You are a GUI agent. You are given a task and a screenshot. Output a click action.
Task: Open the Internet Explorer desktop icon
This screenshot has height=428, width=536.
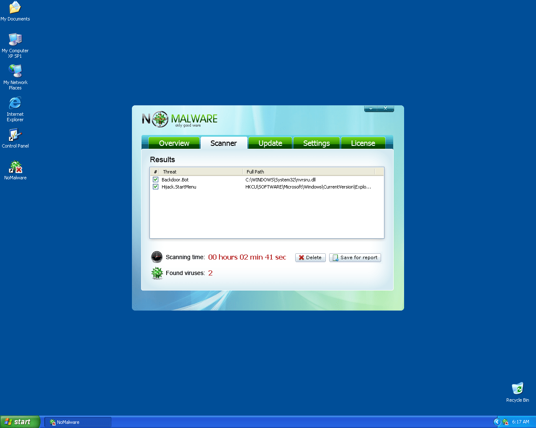pos(15,103)
